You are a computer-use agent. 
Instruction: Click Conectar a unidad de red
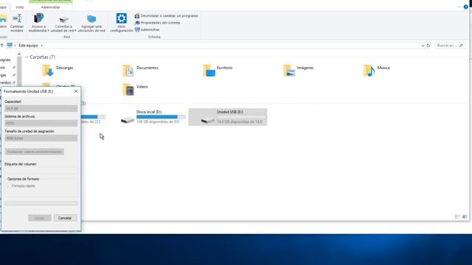click(x=63, y=23)
